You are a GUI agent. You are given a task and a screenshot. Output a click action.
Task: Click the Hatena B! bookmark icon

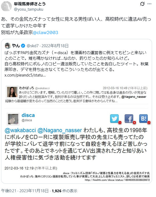coord(143,118)
